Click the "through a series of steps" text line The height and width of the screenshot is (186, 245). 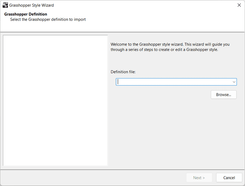[164, 50]
